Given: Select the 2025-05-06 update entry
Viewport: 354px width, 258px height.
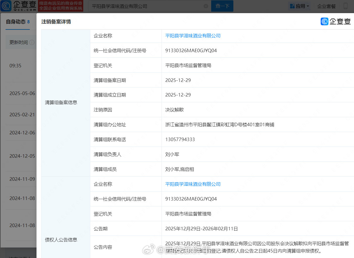Looking at the screenshot, I should coord(22,94).
